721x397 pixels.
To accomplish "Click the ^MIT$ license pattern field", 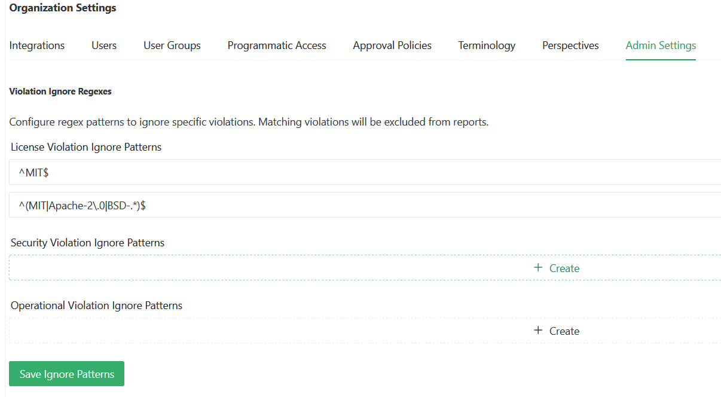I will [239, 172].
